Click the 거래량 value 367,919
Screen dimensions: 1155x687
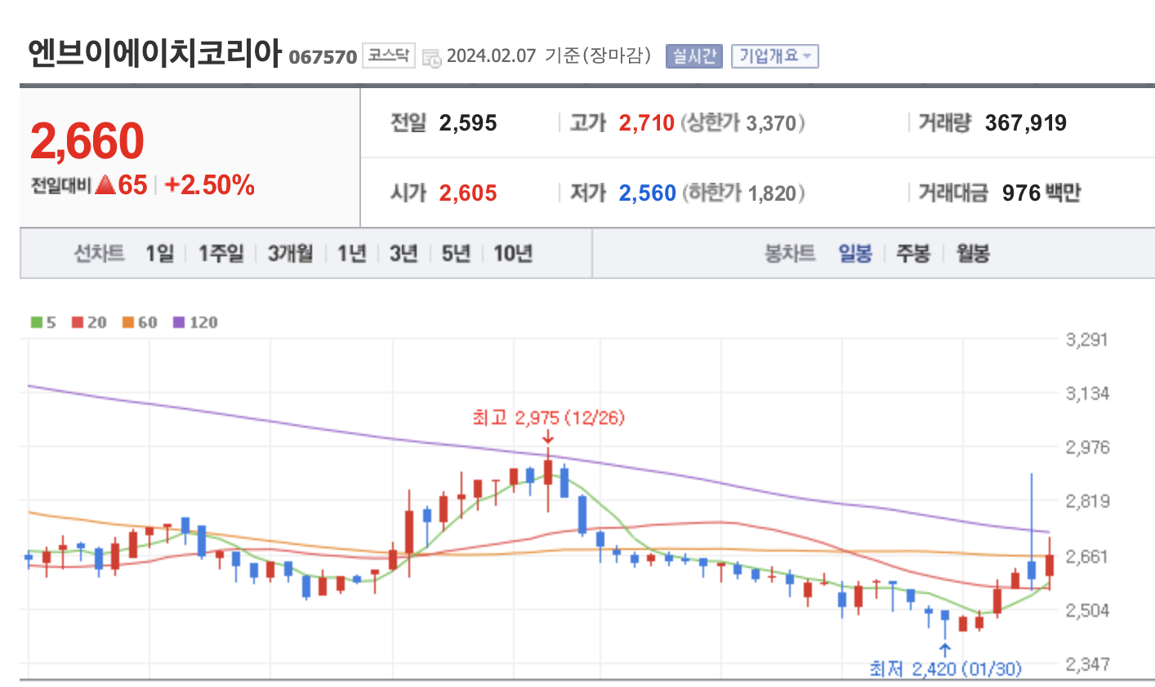(x=1026, y=123)
